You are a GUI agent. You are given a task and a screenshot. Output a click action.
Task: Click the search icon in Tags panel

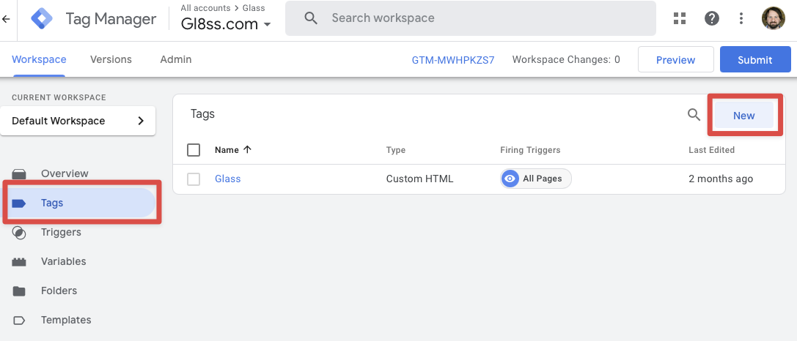694,115
